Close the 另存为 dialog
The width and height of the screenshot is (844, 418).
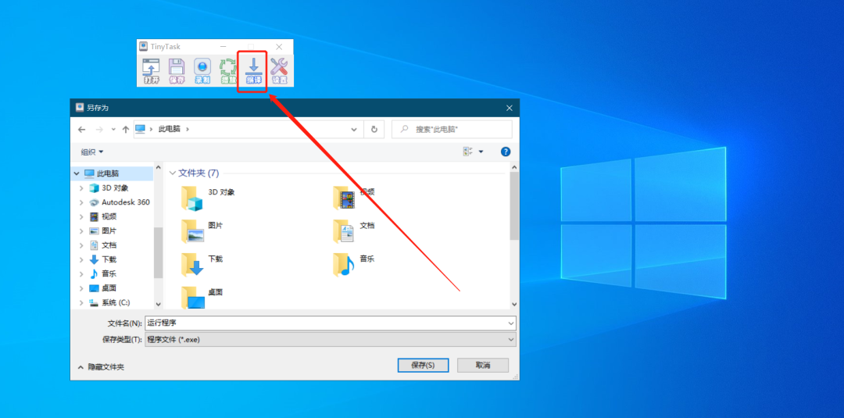pos(510,108)
